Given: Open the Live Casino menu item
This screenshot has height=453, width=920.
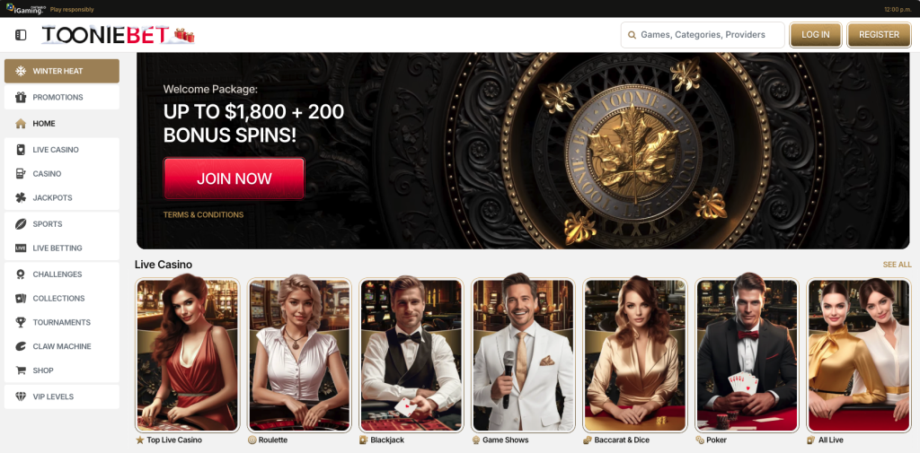Looking at the screenshot, I should (x=62, y=150).
